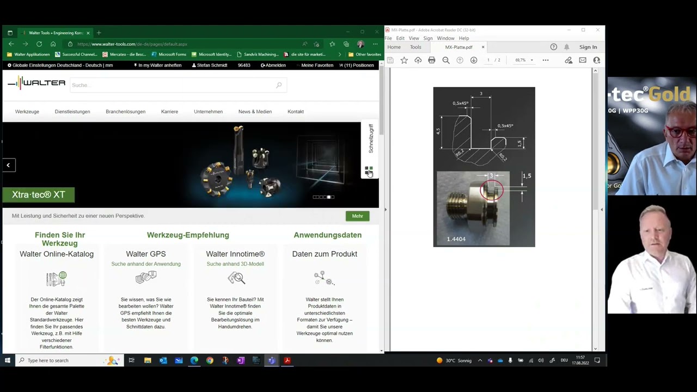The width and height of the screenshot is (697, 392).
Task: Click the Walter site search field
Action: coord(178,85)
